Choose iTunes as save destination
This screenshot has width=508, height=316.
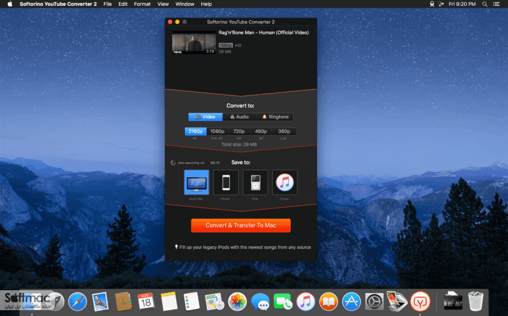click(285, 182)
